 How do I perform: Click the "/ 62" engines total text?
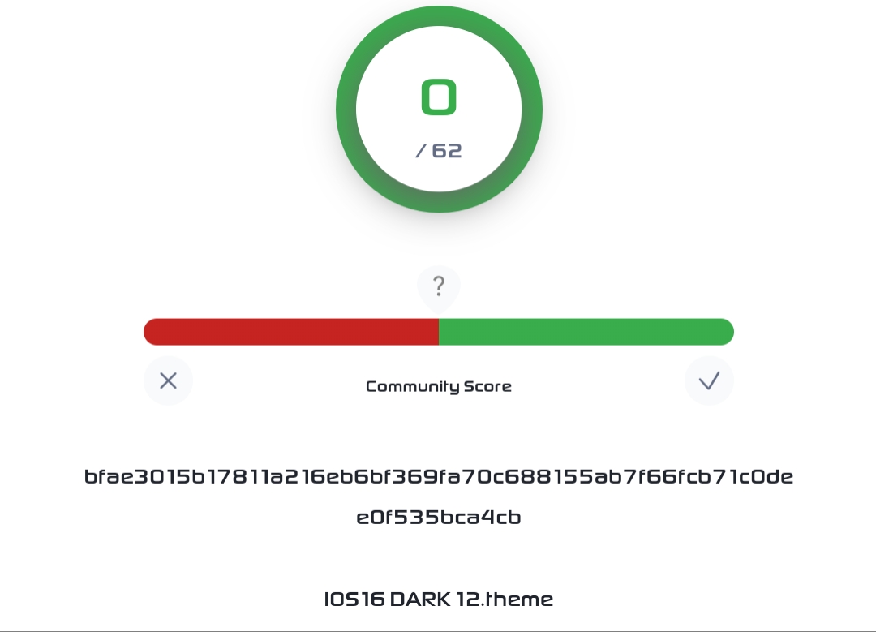click(439, 151)
